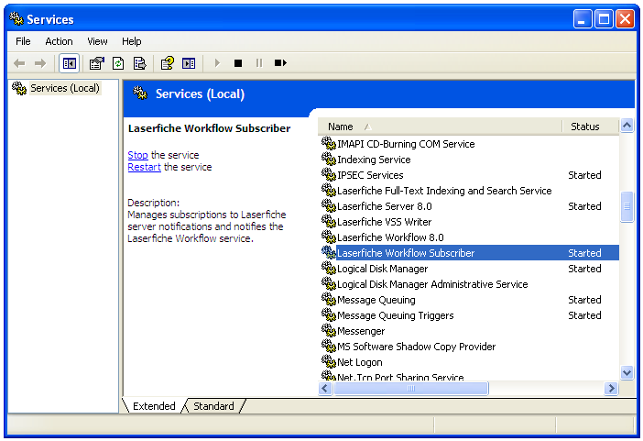Click the Forward arrow toolbar icon

pyautogui.click(x=40, y=63)
